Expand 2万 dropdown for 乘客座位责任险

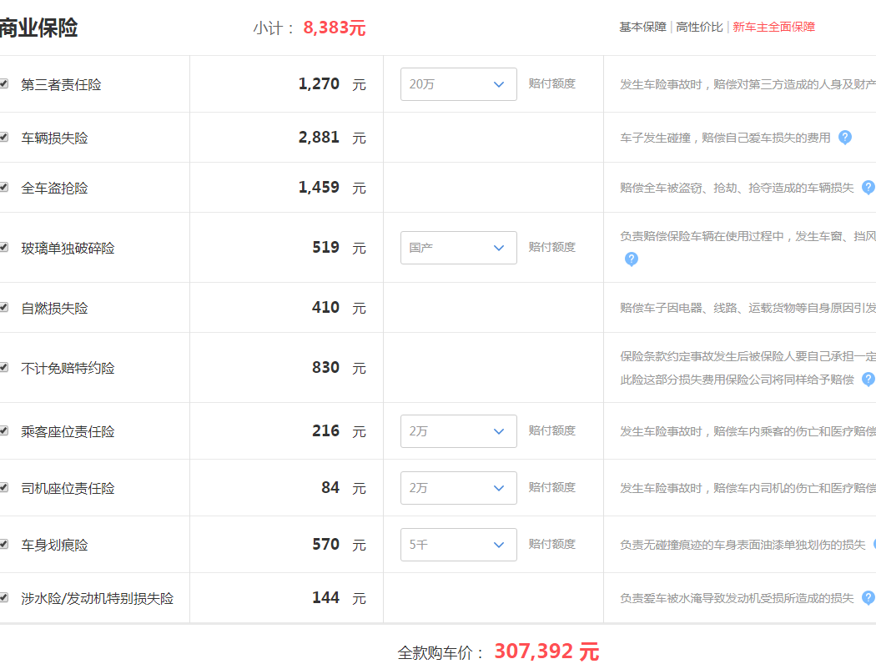(x=459, y=431)
